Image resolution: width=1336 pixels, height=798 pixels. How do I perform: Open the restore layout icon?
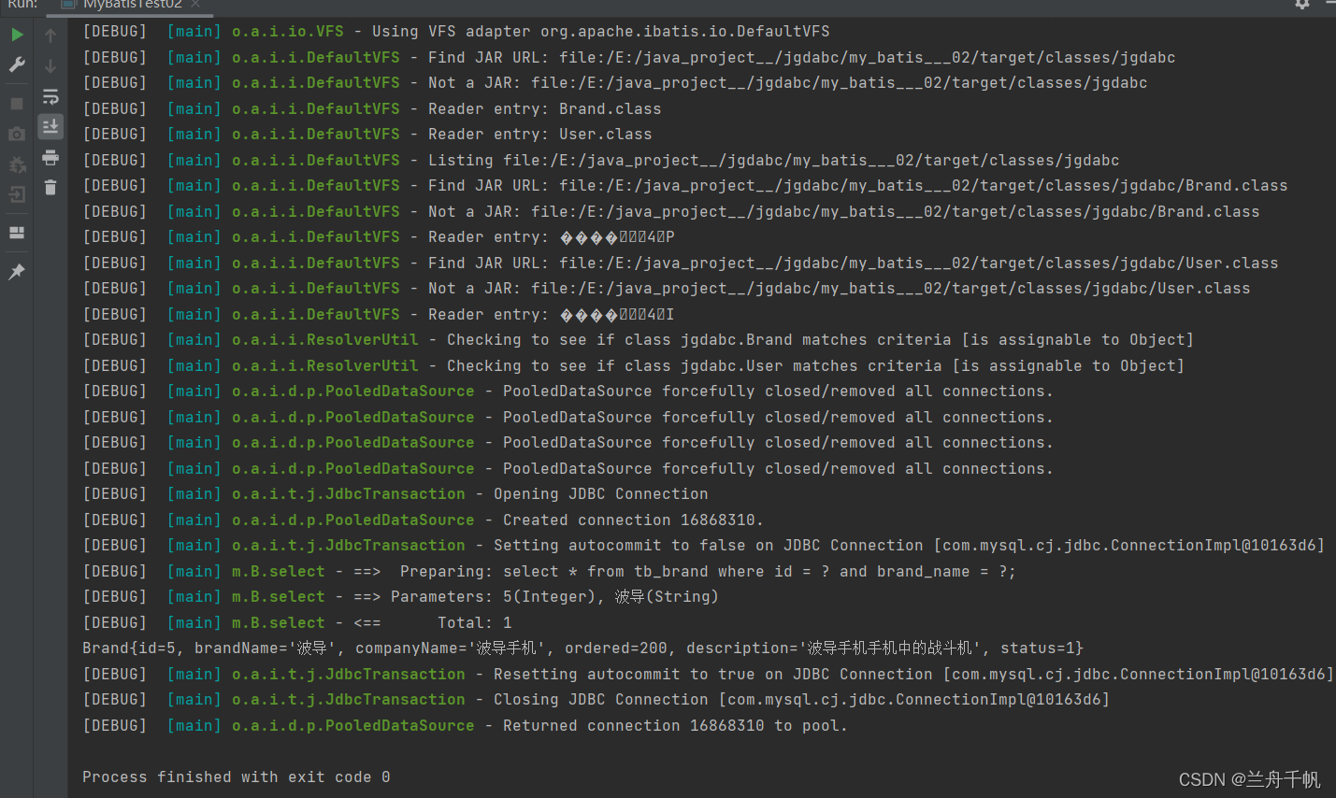click(17, 233)
